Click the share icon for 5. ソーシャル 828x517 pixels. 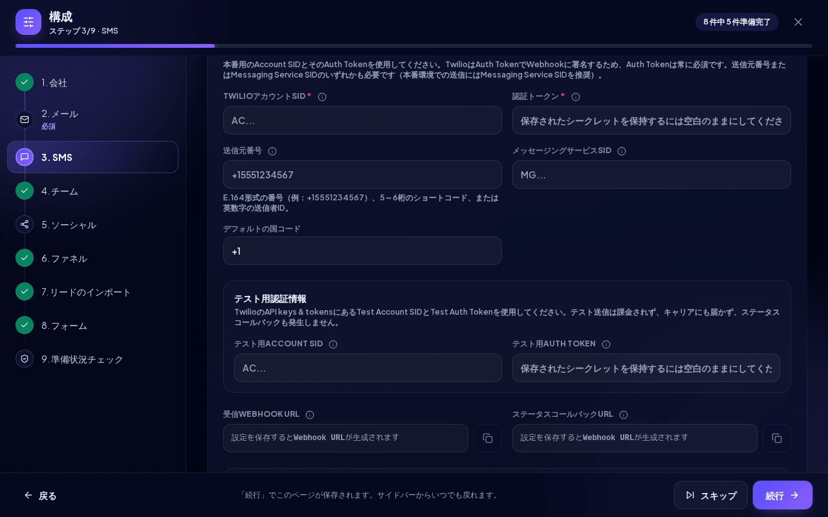tap(25, 224)
